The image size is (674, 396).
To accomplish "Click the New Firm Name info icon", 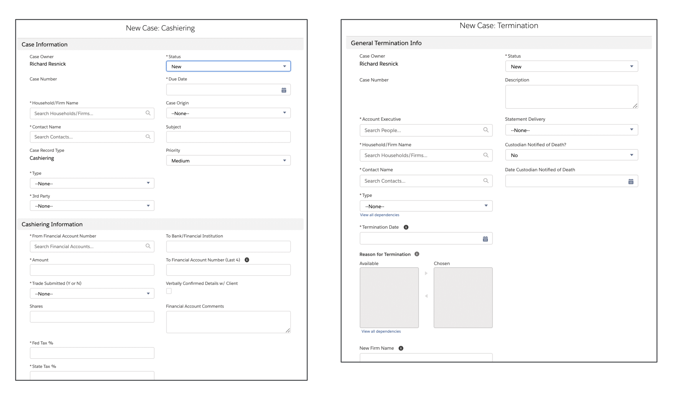I will tap(401, 348).
